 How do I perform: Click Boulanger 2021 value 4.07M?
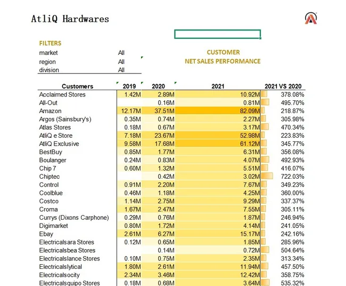(252, 160)
